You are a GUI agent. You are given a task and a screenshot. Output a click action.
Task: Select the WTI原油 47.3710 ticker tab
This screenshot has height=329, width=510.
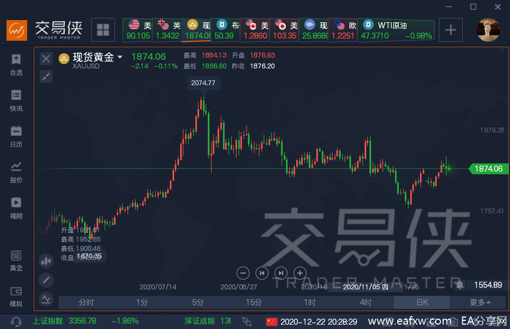(x=396, y=30)
